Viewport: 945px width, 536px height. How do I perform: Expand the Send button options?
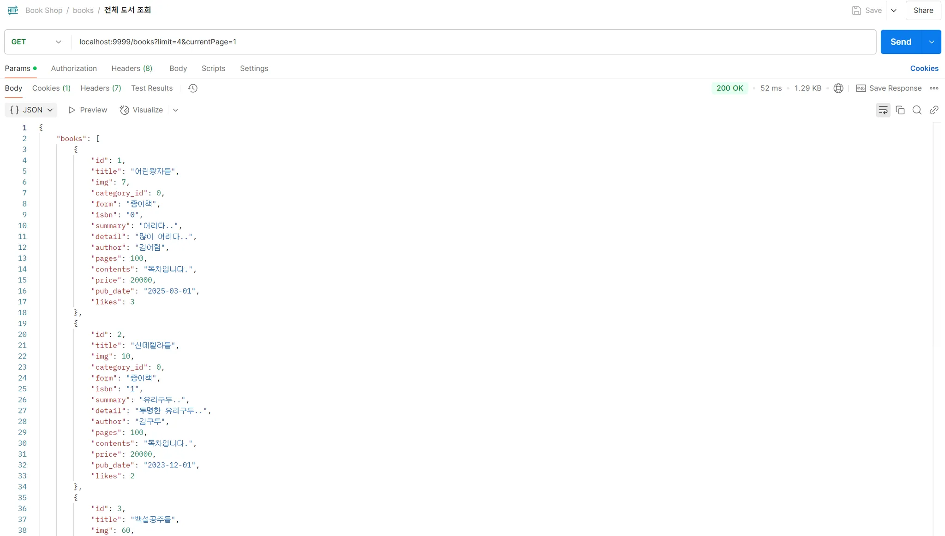pos(931,41)
